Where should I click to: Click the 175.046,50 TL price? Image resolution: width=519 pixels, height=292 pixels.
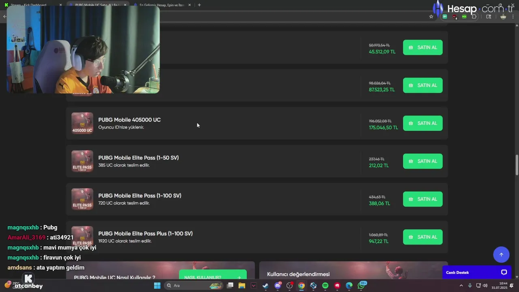click(x=383, y=128)
